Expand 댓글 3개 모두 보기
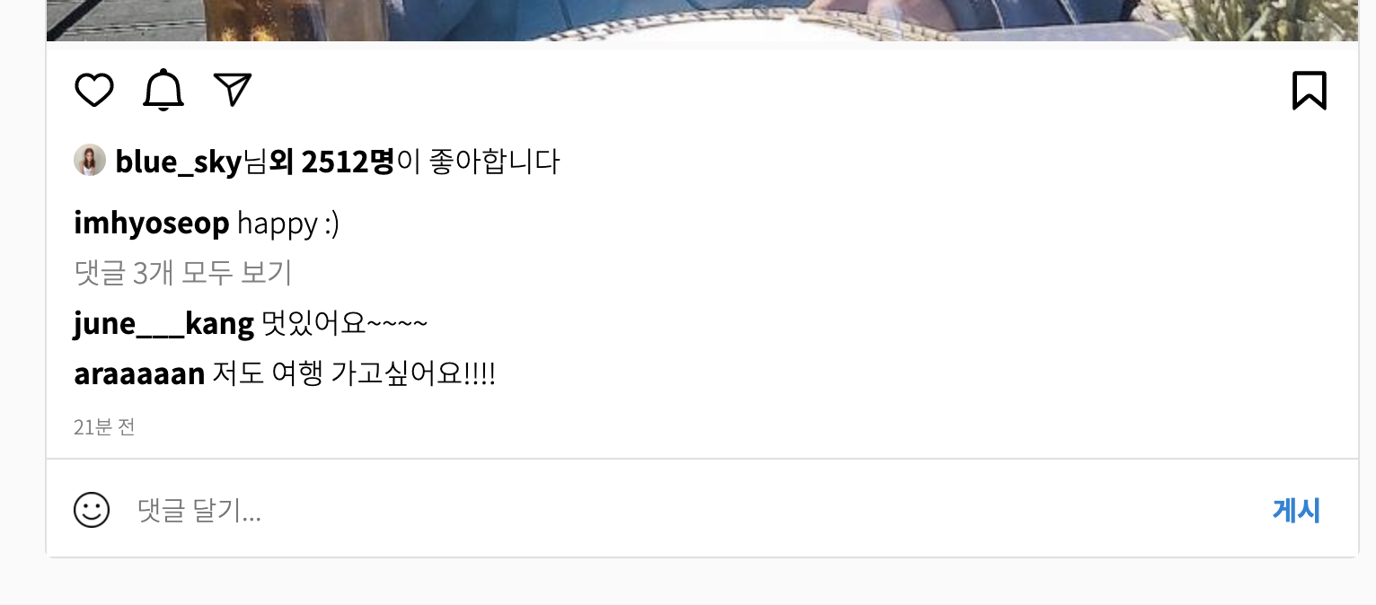The image size is (1376, 605). click(x=182, y=273)
